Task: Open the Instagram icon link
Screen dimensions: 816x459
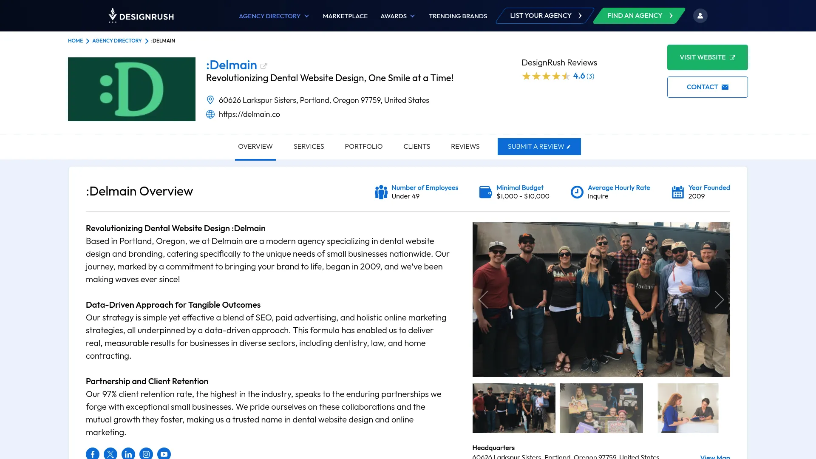Action: pyautogui.click(x=146, y=453)
